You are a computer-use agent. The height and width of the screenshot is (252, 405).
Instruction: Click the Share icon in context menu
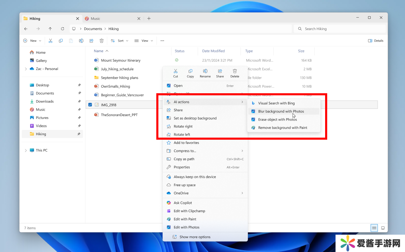[220, 73]
